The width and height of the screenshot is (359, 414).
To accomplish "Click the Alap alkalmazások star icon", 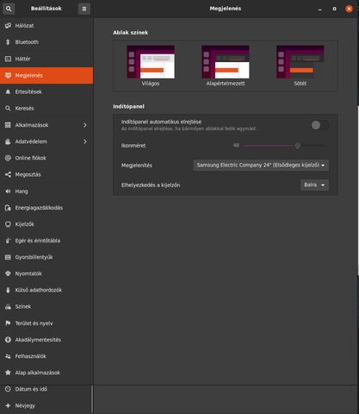I will 8,373.
